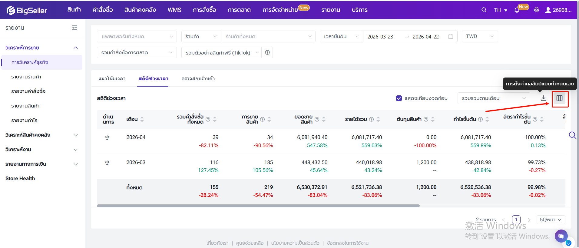Open the custom column settings icon
579x248 pixels.
click(559, 98)
